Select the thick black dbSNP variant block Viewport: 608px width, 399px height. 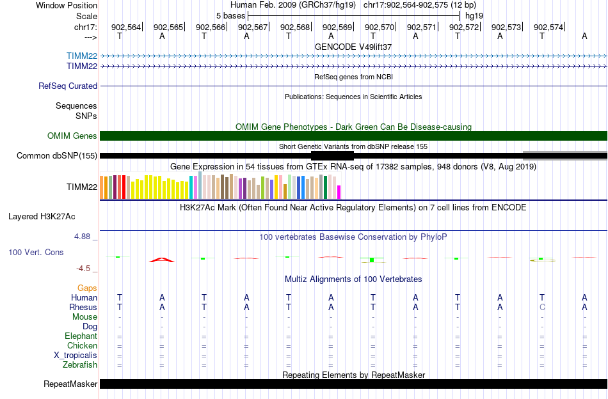(x=332, y=156)
